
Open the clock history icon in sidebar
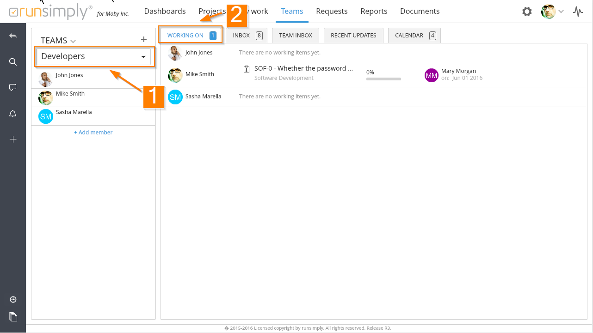[x=13, y=300]
